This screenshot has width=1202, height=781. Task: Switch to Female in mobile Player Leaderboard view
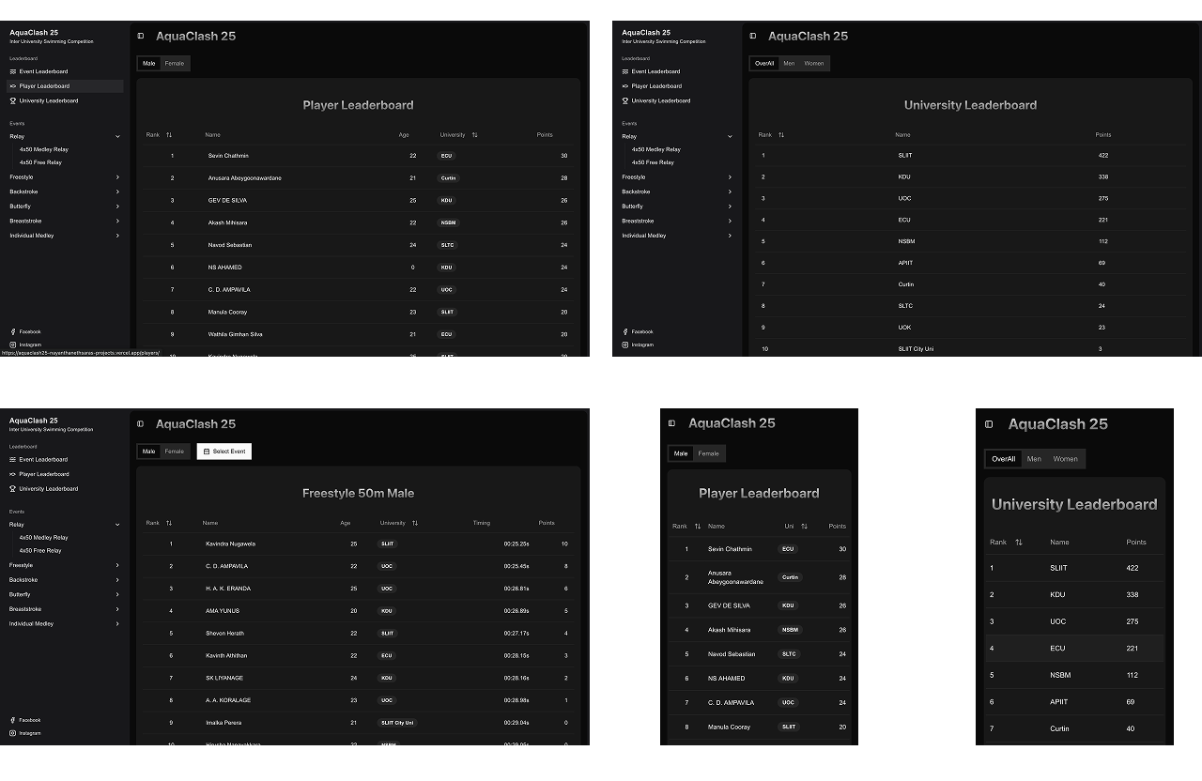pos(709,453)
